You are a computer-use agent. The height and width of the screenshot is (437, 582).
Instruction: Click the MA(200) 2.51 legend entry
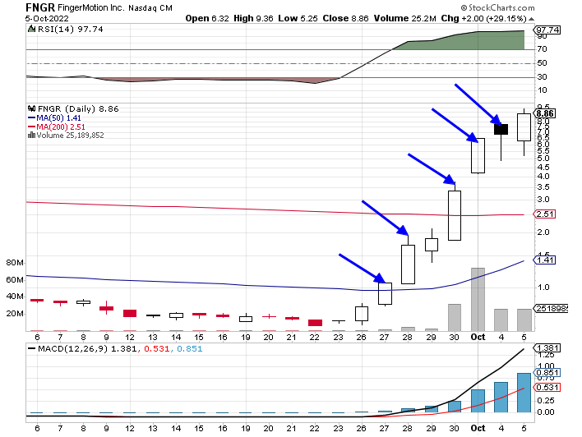click(57, 126)
